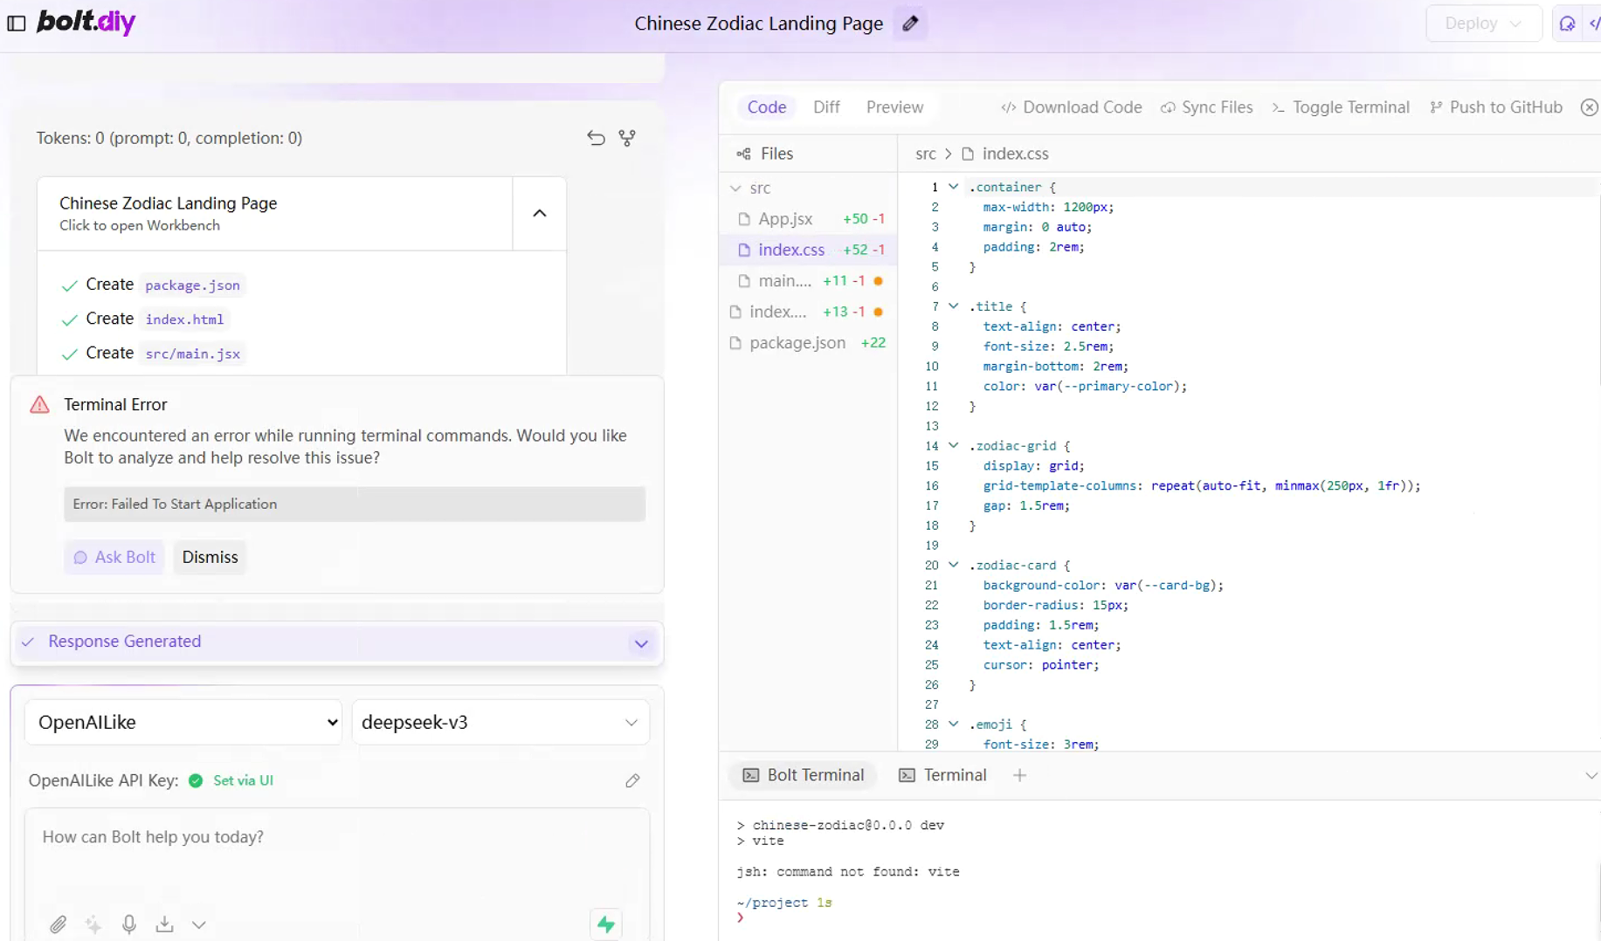The width and height of the screenshot is (1601, 941).
Task: Click the microphone voice input icon
Action: (x=129, y=924)
